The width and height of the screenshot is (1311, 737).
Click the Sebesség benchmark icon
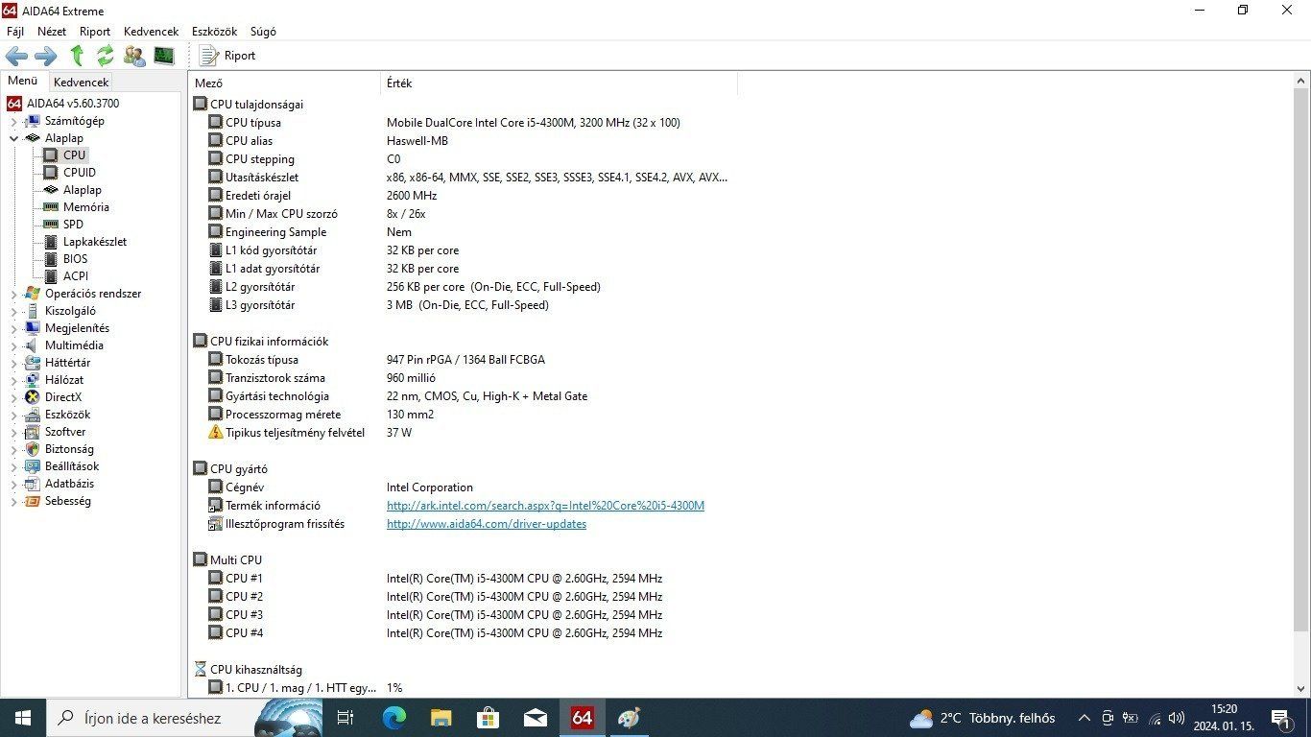point(33,501)
